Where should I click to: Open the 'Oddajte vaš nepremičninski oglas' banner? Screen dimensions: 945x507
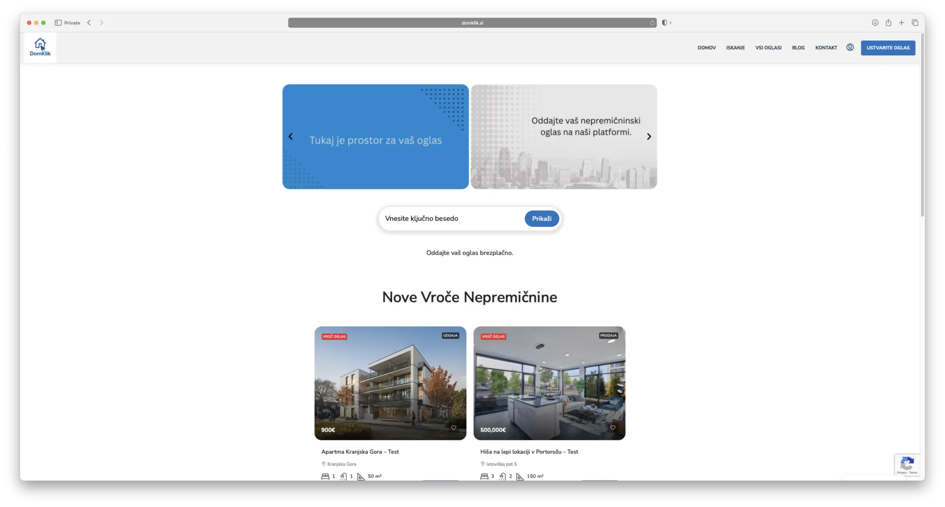tap(564, 137)
